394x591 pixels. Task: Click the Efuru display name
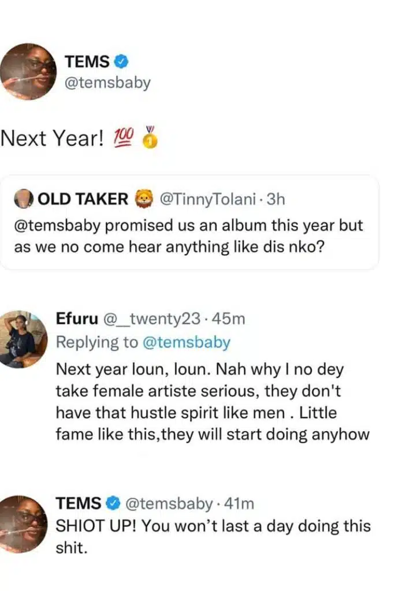tap(77, 318)
